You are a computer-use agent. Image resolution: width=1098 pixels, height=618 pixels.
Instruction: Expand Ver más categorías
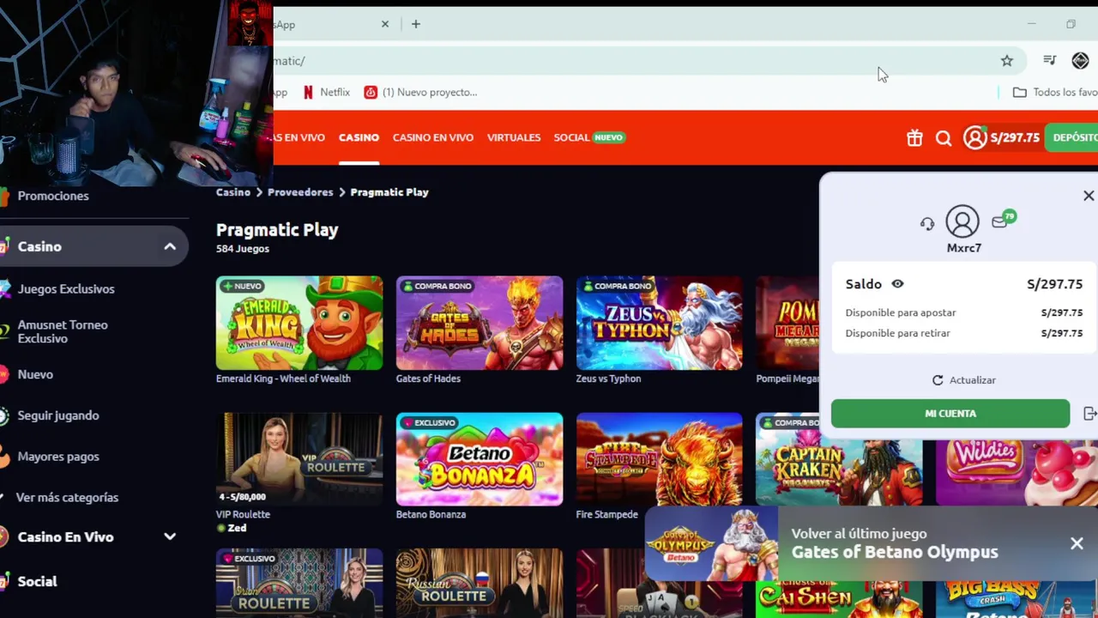coord(67,498)
